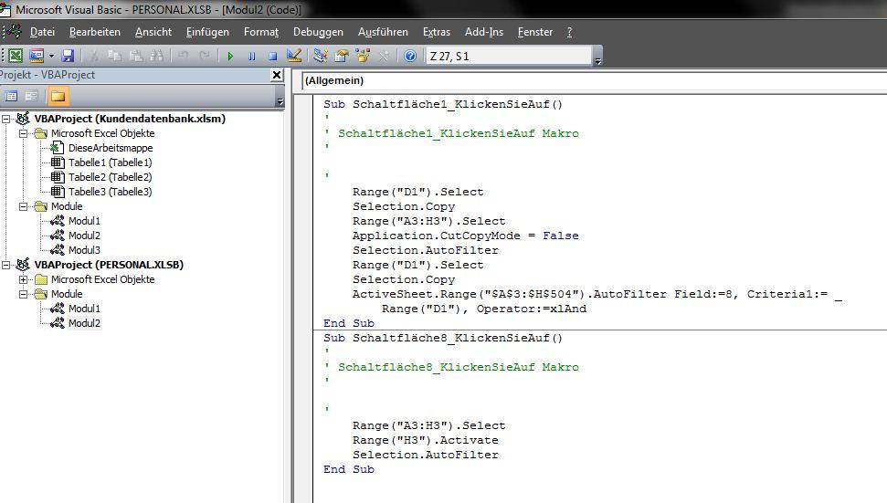
Task: Click Sub Schaltfläche8_KlickenSieAuf() declaration line
Action: 443,338
